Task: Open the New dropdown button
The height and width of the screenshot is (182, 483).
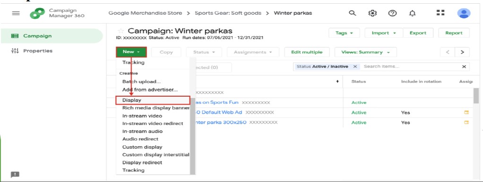Action: click(131, 52)
